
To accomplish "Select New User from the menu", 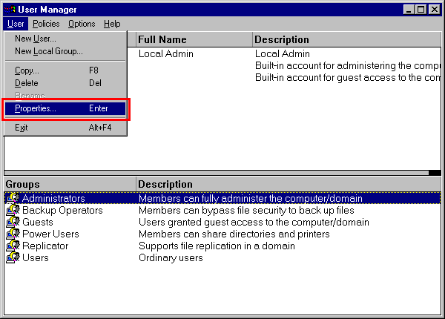I will (36, 39).
